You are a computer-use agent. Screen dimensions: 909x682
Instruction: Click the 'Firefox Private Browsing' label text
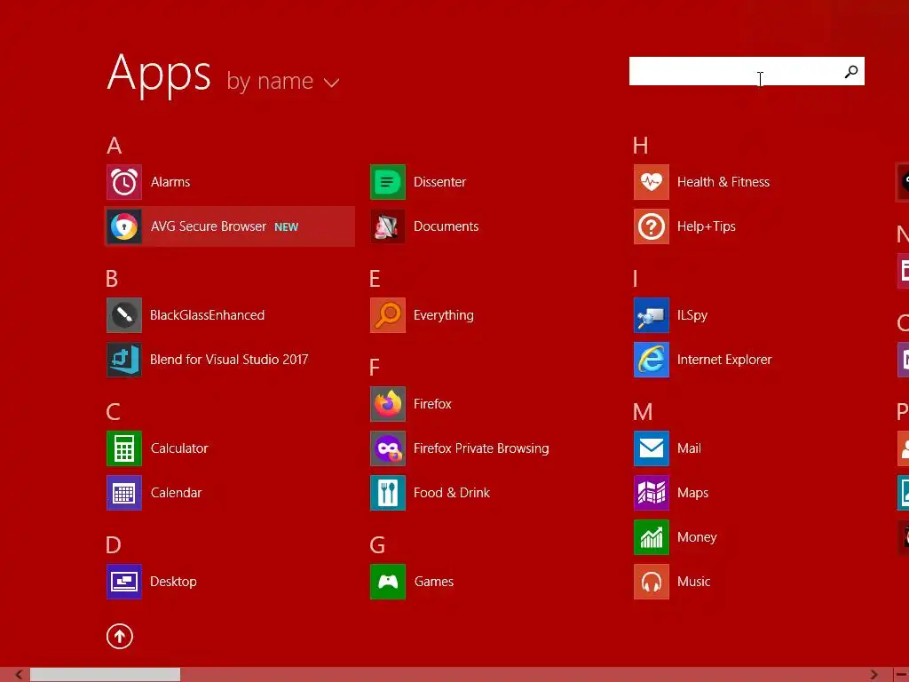click(481, 448)
